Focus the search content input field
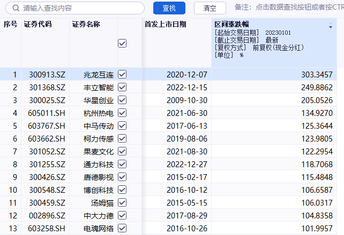344x235 pixels. click(75, 8)
